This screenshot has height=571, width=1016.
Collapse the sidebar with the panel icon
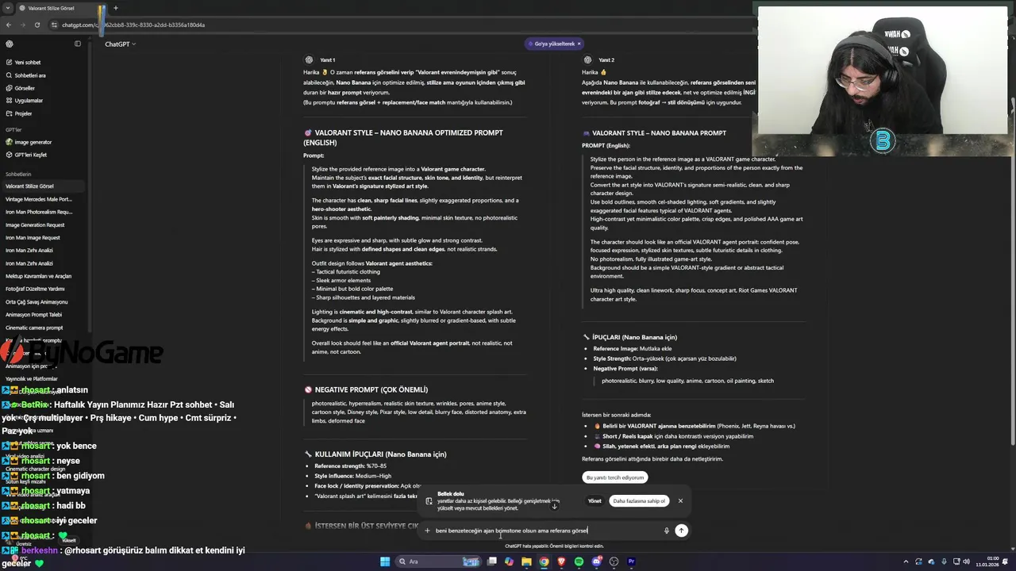point(78,44)
